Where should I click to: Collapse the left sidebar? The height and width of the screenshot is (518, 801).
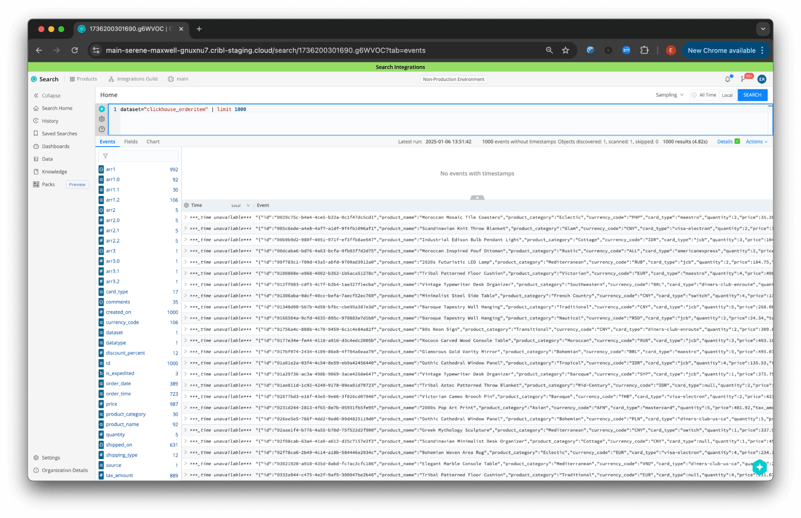coord(47,95)
